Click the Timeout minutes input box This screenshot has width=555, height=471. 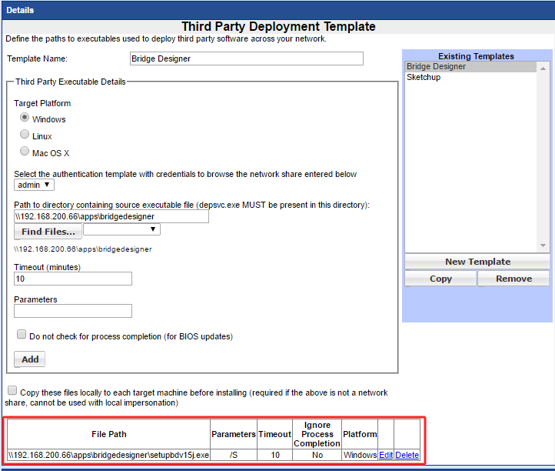tap(73, 279)
